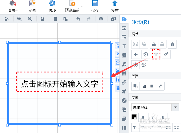
Task: Click the 预览当前 preview button
Action: tap(72, 7)
